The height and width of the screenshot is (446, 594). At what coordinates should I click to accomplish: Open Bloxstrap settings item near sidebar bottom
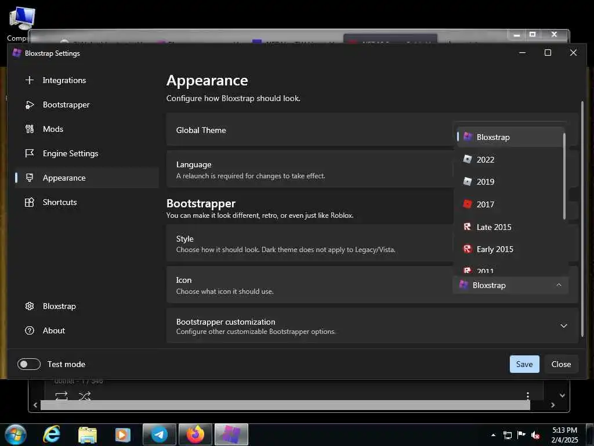coord(87,306)
